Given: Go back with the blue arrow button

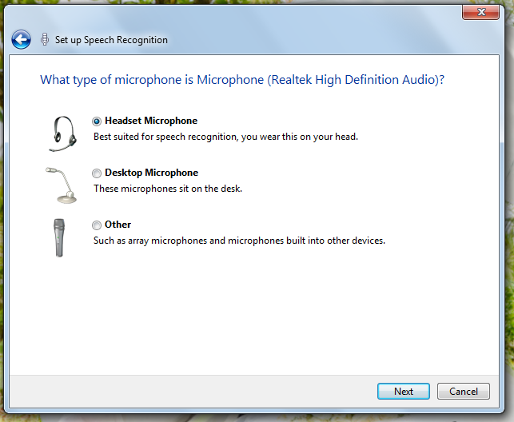Looking at the screenshot, I should point(21,40).
